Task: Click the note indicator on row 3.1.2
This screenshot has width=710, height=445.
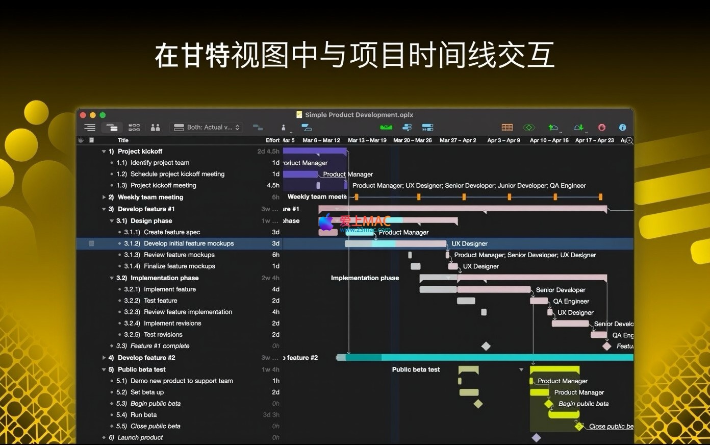Action: [x=92, y=243]
